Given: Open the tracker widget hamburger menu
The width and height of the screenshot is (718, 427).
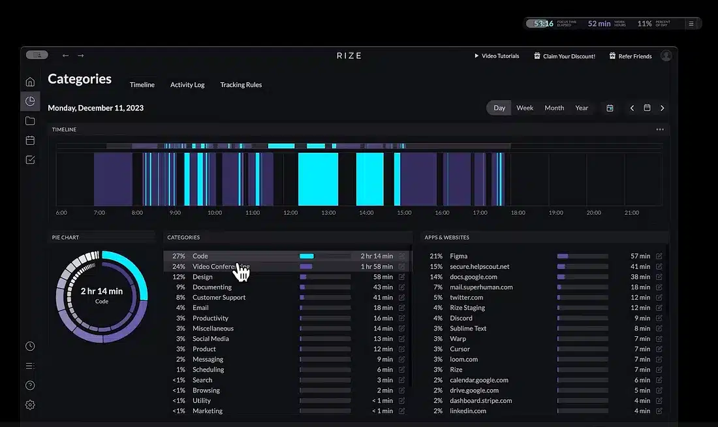Looking at the screenshot, I should click(691, 24).
